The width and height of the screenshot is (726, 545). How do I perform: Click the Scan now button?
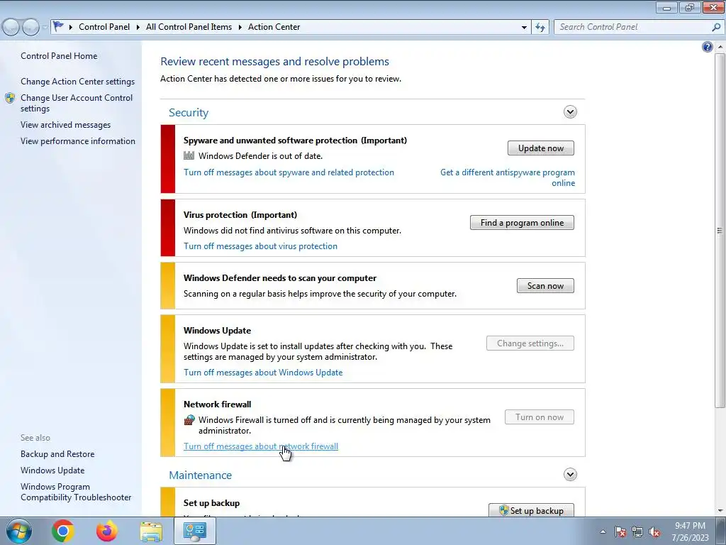click(x=545, y=285)
